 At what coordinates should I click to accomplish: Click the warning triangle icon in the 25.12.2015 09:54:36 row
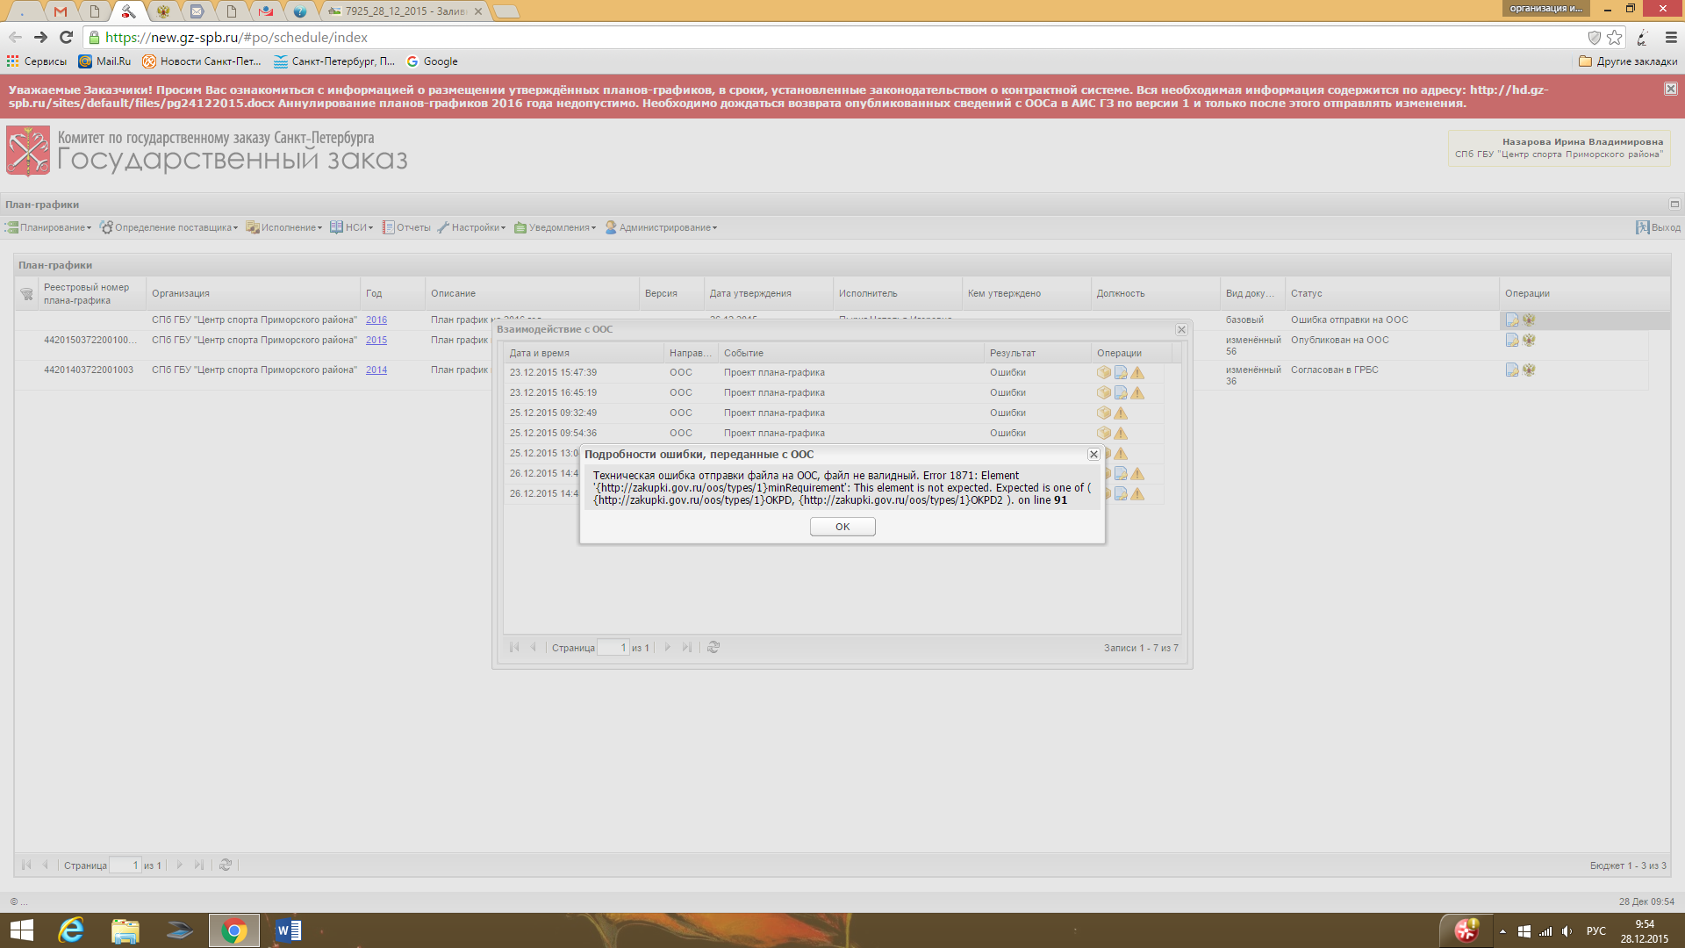coord(1121,434)
